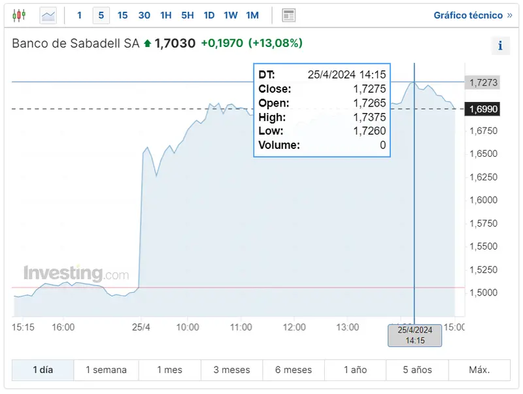
Task: Switch chart interval to 1W
Action: click(x=230, y=14)
